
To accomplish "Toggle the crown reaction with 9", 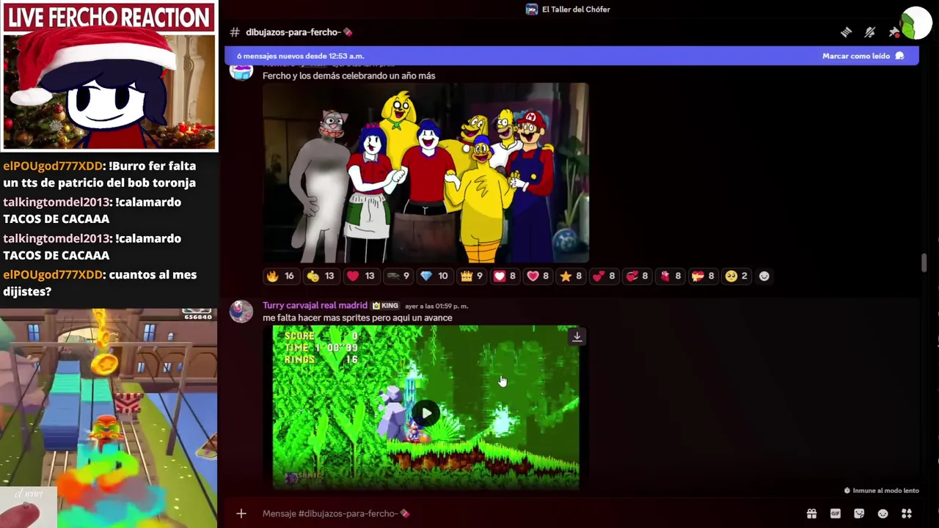I will [471, 276].
